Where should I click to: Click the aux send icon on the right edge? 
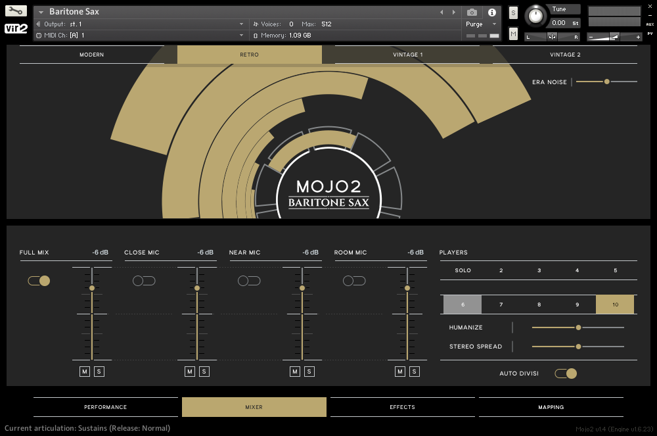[649, 26]
